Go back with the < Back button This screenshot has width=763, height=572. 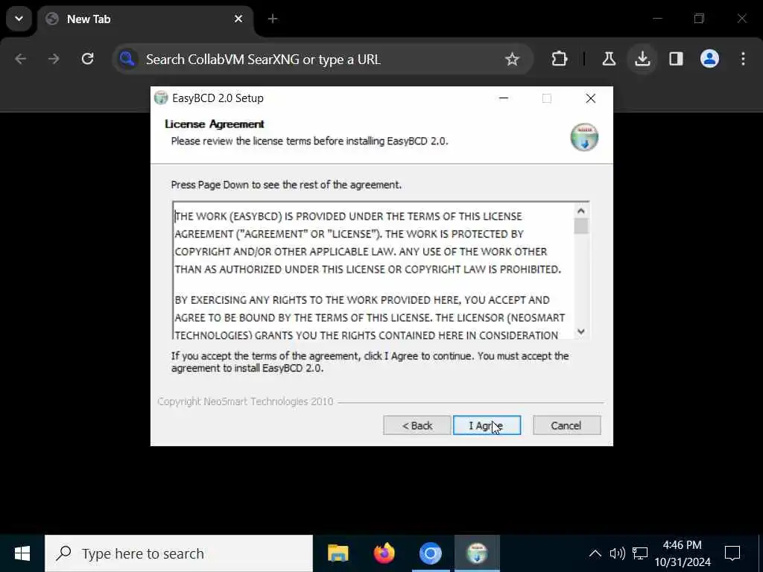(x=417, y=425)
